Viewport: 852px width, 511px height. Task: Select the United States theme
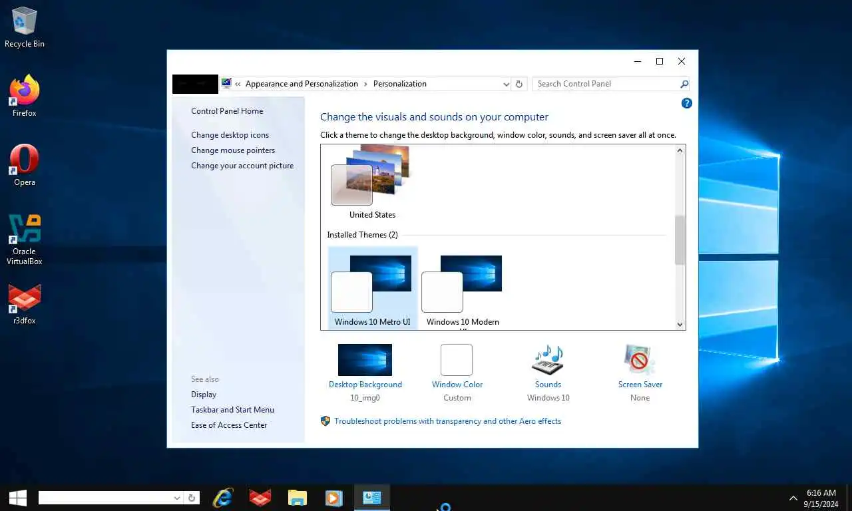372,181
